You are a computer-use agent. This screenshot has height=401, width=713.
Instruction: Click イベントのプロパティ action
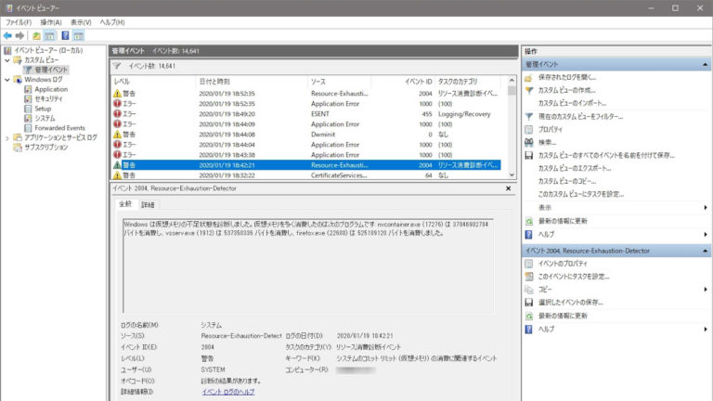click(563, 264)
